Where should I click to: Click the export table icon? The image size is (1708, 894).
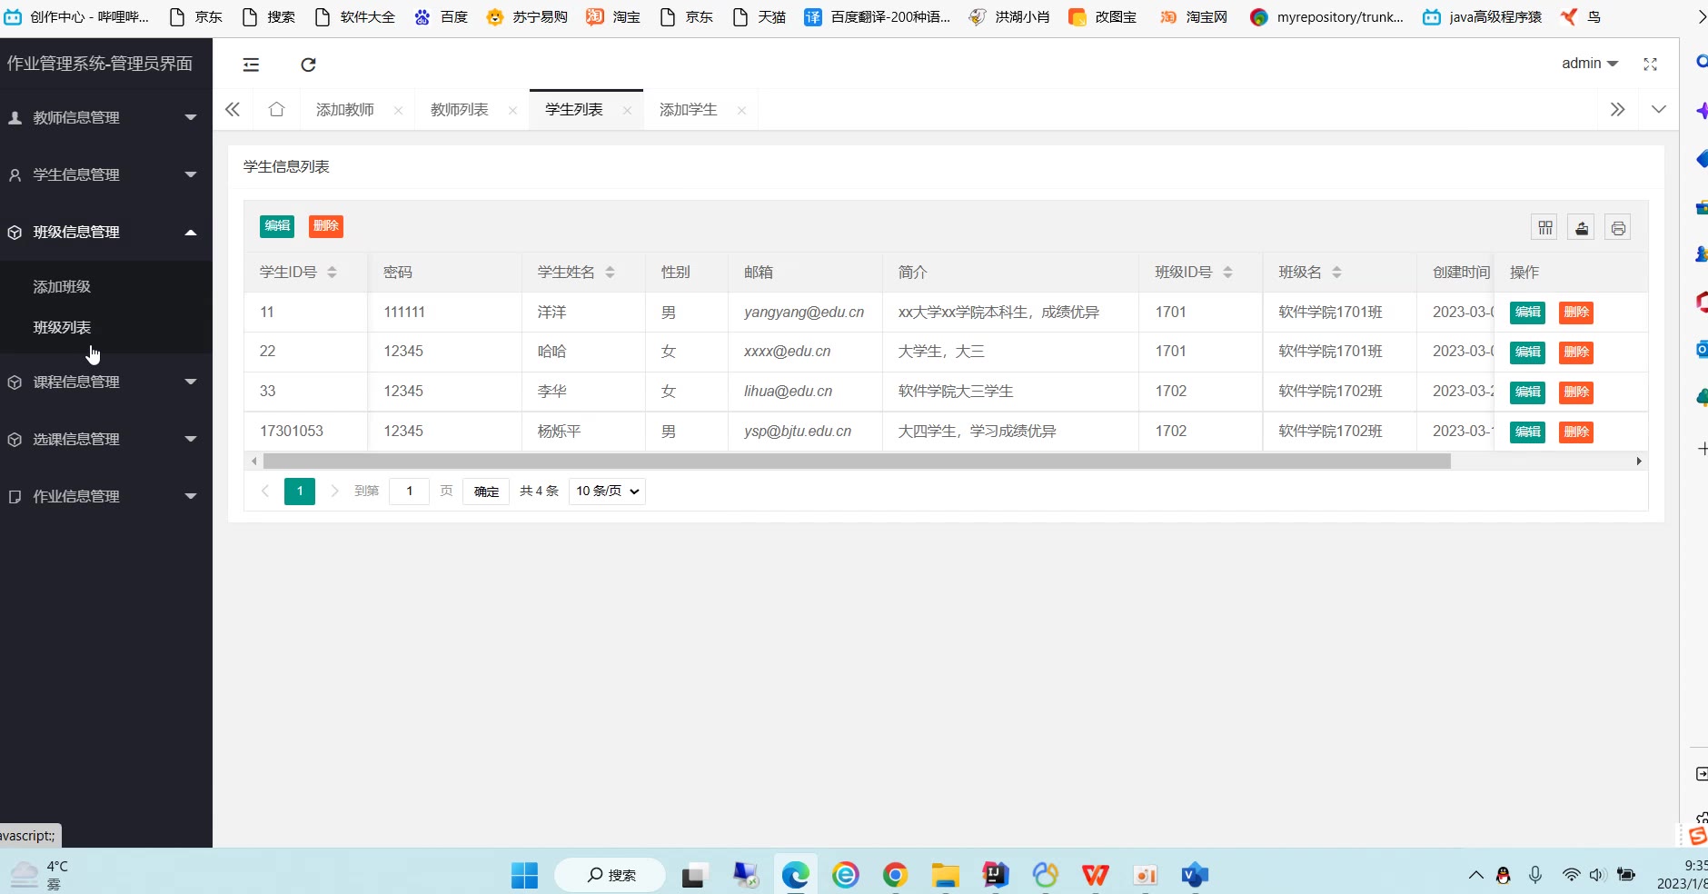1581,227
